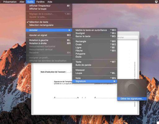Select Sélection de texte checked item
Viewport: 159px width, 124px height.
tap(49, 22)
